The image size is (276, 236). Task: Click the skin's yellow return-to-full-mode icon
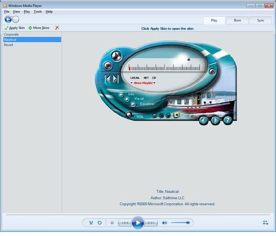point(176,115)
